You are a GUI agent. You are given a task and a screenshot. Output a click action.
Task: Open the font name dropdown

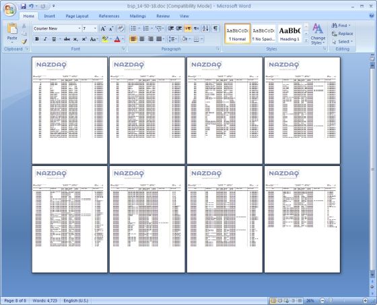pyautogui.click(x=79, y=28)
